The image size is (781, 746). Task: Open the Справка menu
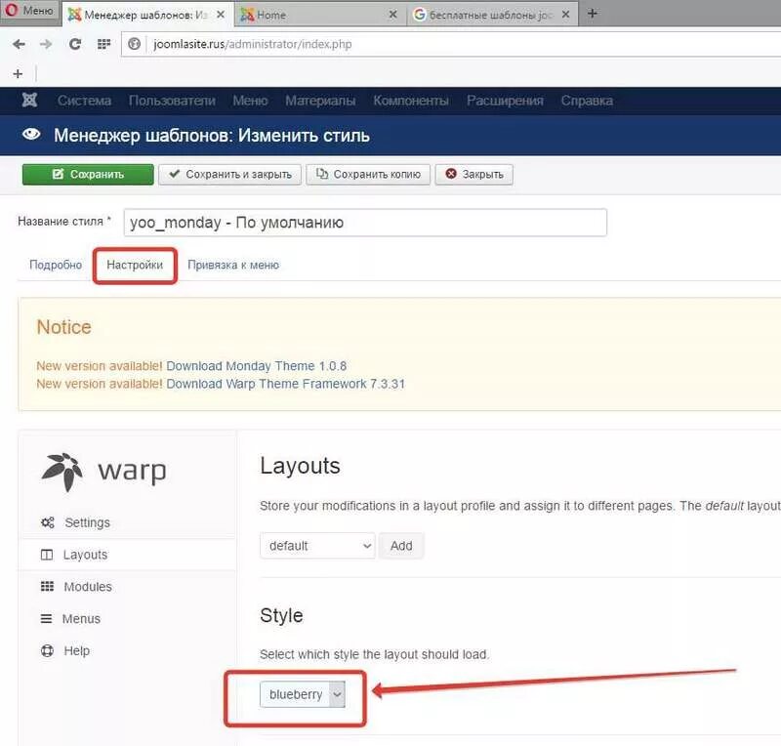[587, 101]
